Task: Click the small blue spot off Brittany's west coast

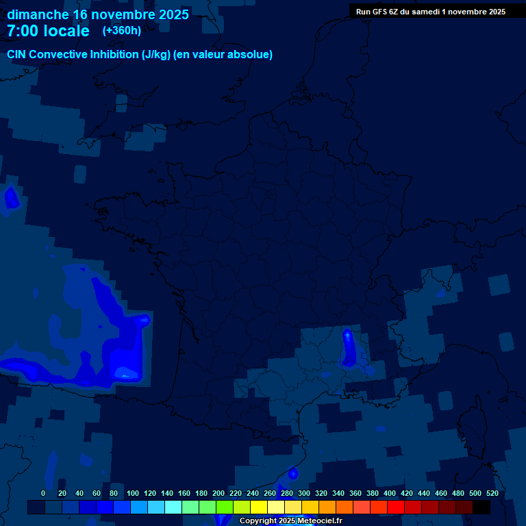Action: point(11,198)
